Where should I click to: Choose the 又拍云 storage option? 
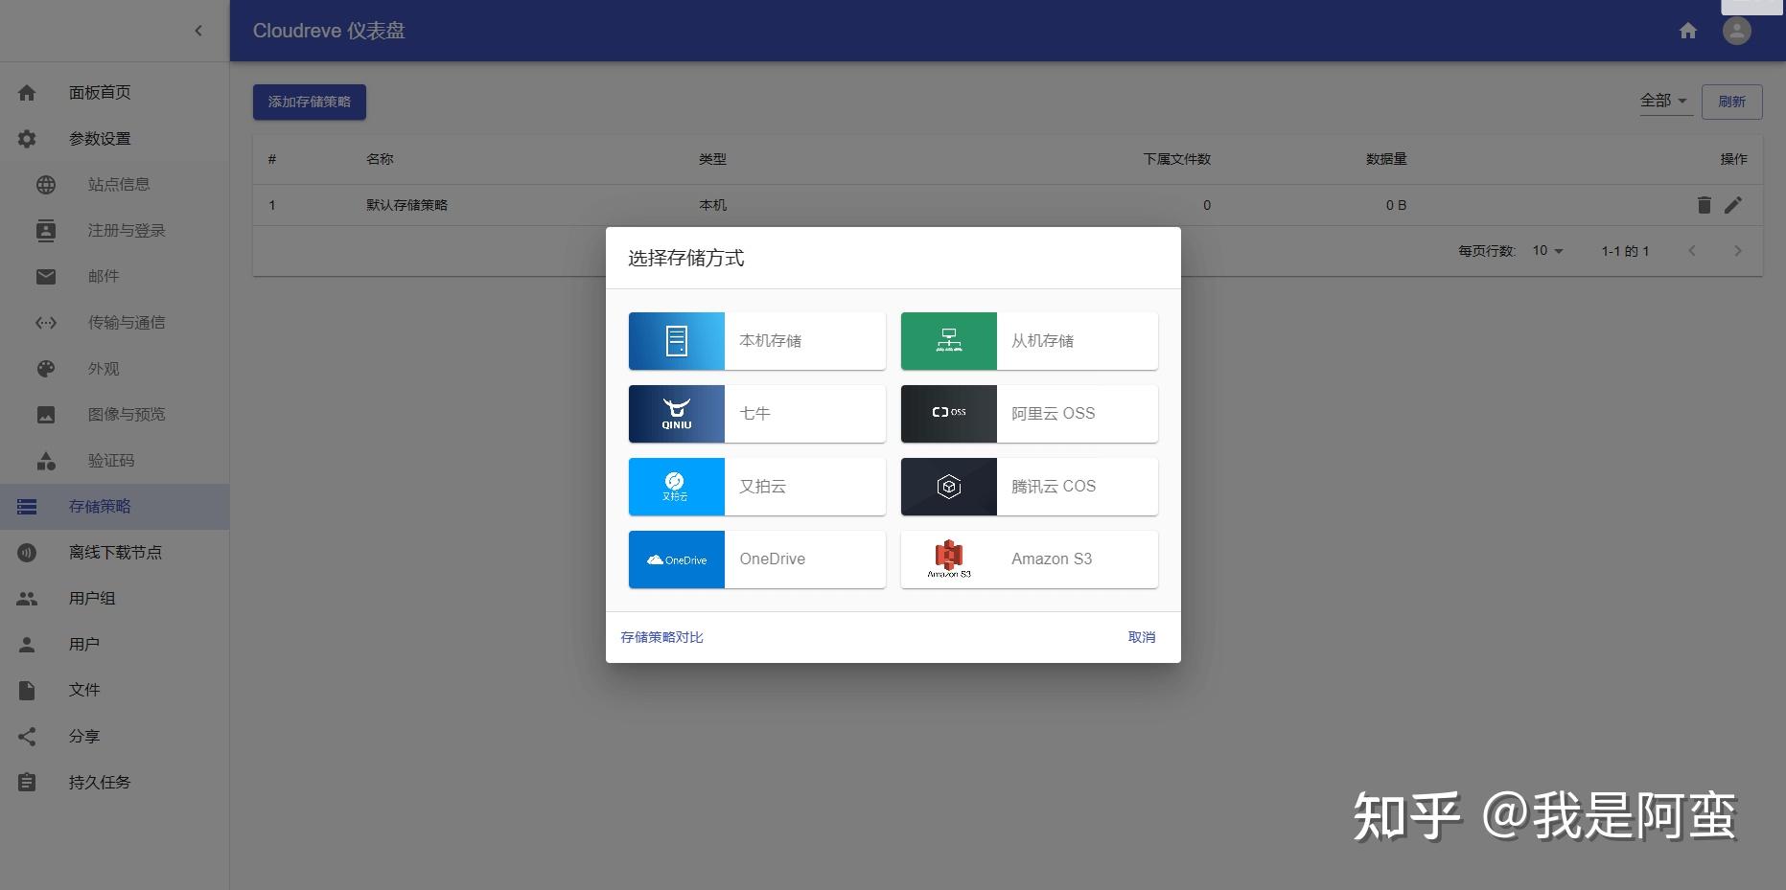pyautogui.click(x=755, y=486)
